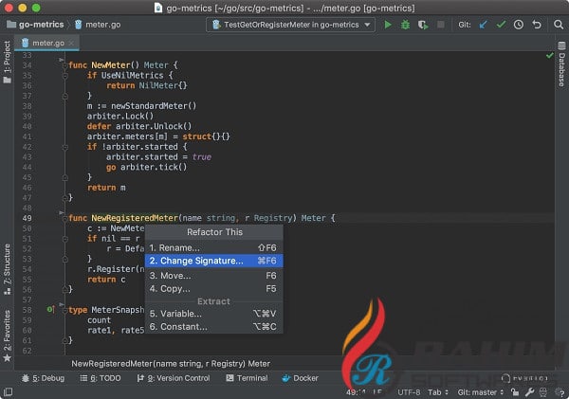This screenshot has width=569, height=399.
Task: Open Version Control tool window
Action: pyautogui.click(x=178, y=378)
